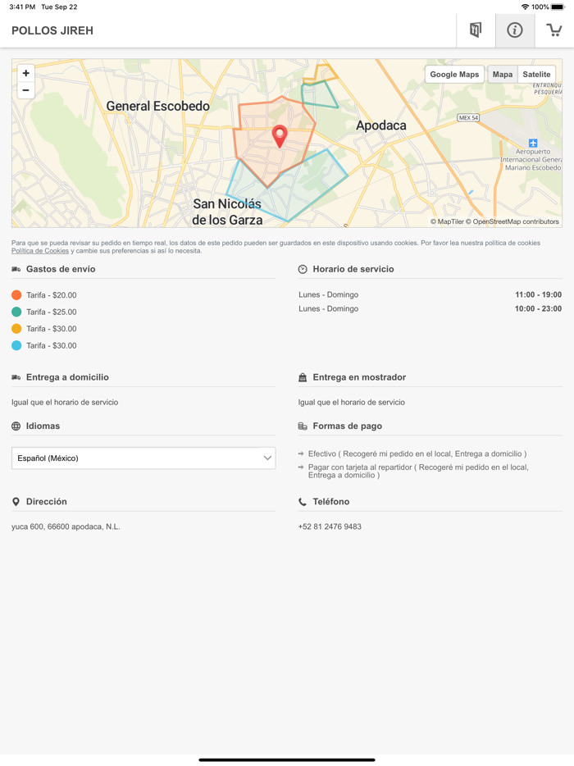
Task: Click the 11:00 - 19:00 schedule value
Action: (539, 294)
